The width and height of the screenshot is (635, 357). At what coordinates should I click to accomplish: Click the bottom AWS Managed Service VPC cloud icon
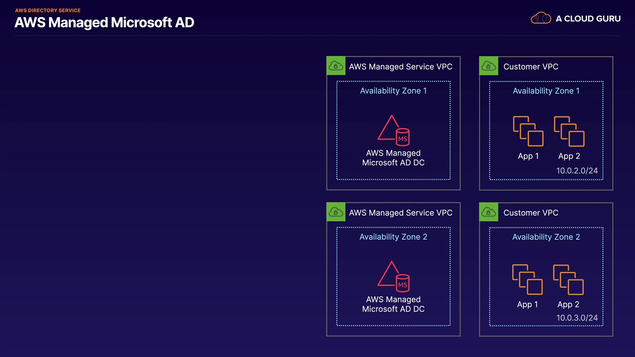(336, 212)
